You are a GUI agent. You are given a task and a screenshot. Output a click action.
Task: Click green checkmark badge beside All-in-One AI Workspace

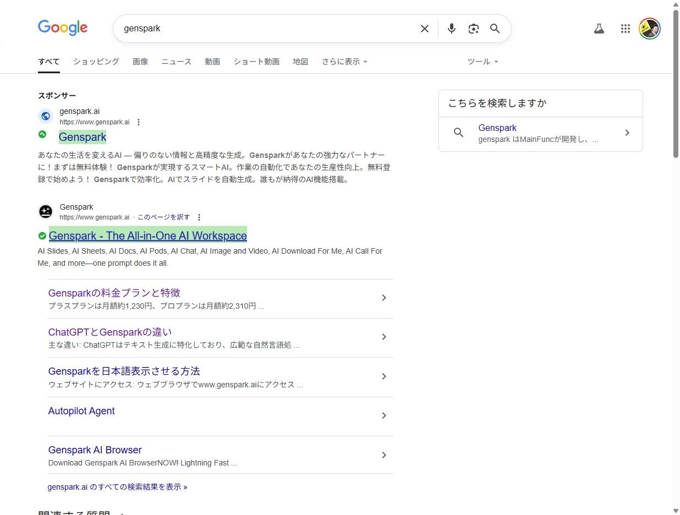pos(42,235)
